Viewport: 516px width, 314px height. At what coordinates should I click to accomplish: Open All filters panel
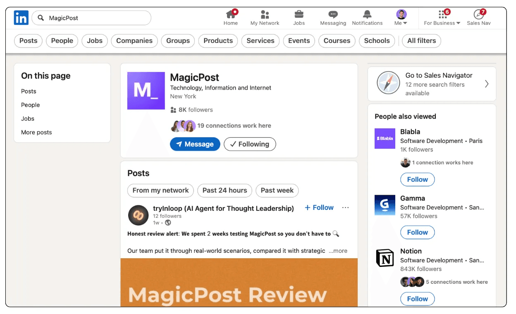pos(422,41)
